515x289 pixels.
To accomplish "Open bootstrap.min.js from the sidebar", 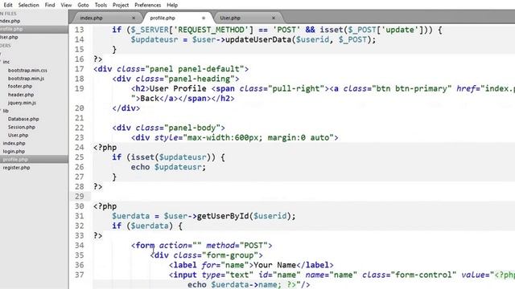I will 26,79.
